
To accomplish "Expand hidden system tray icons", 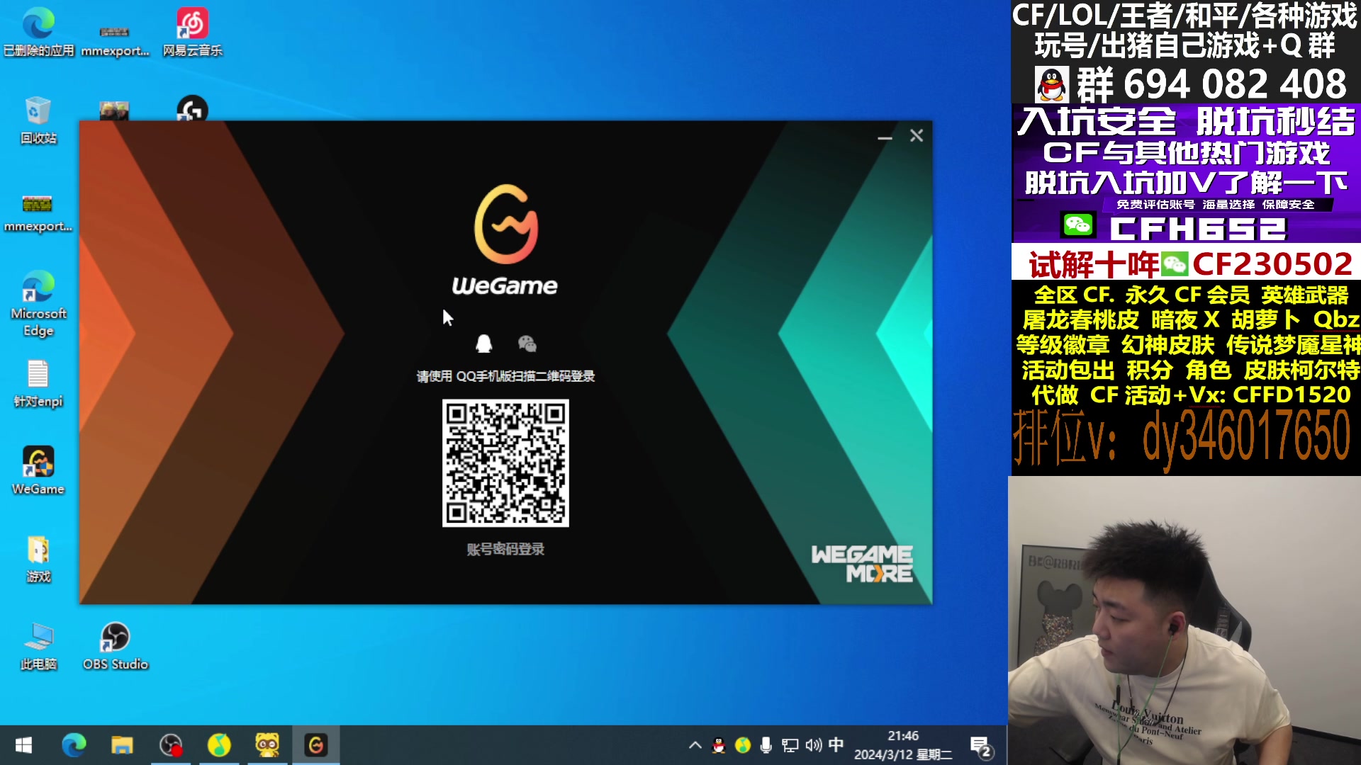I will pyautogui.click(x=695, y=745).
